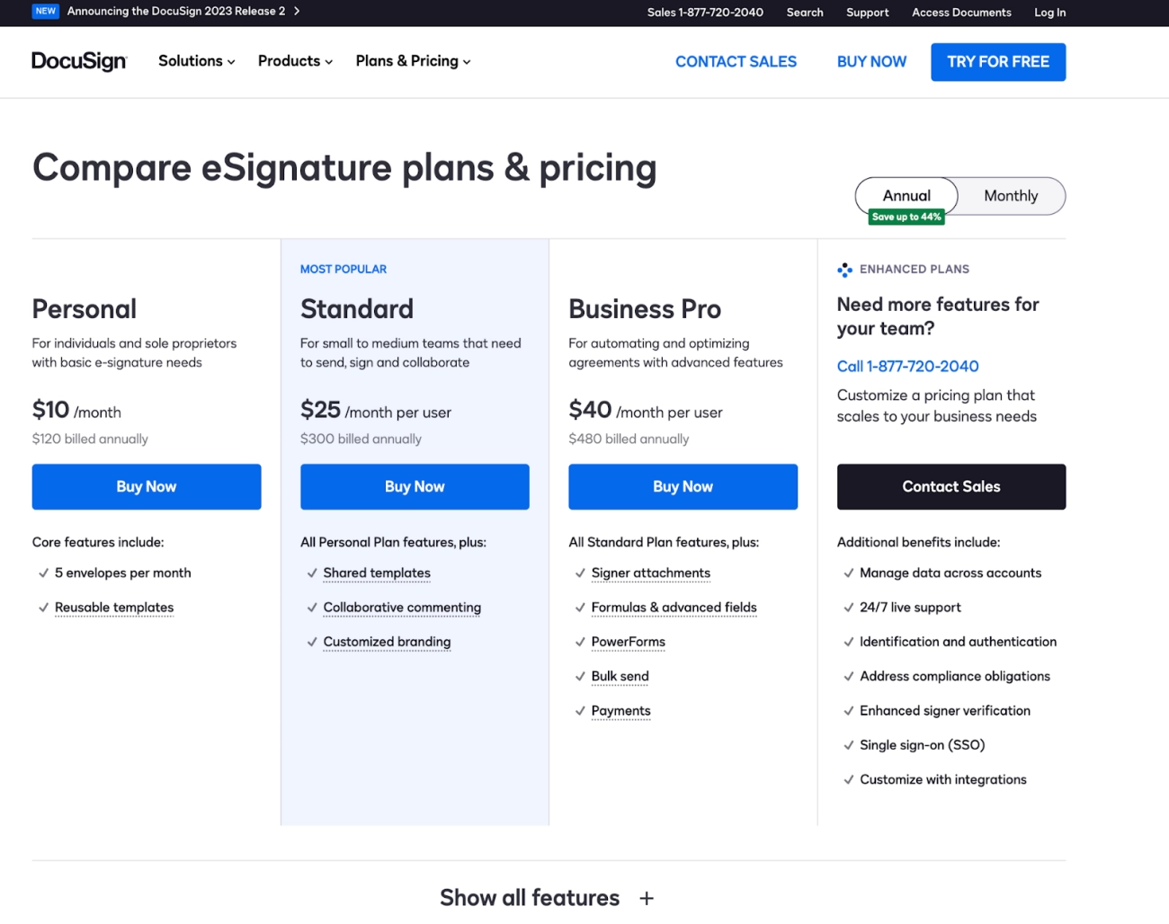This screenshot has width=1169, height=924.
Task: Call the 1-877-720-2040 sales number
Action: click(908, 366)
